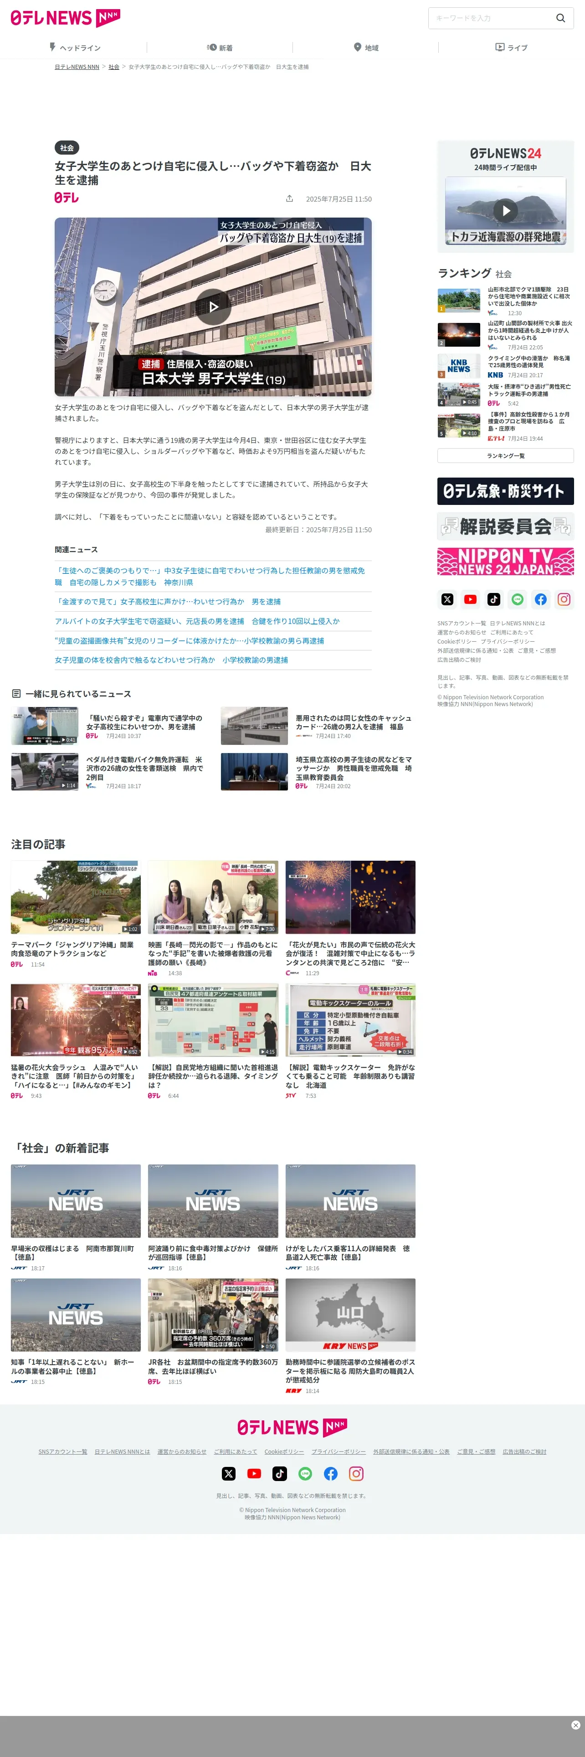Open 「花火が見たい」 fireworks article thumbnail
Screen dimensions: 585x1757
(x=350, y=897)
